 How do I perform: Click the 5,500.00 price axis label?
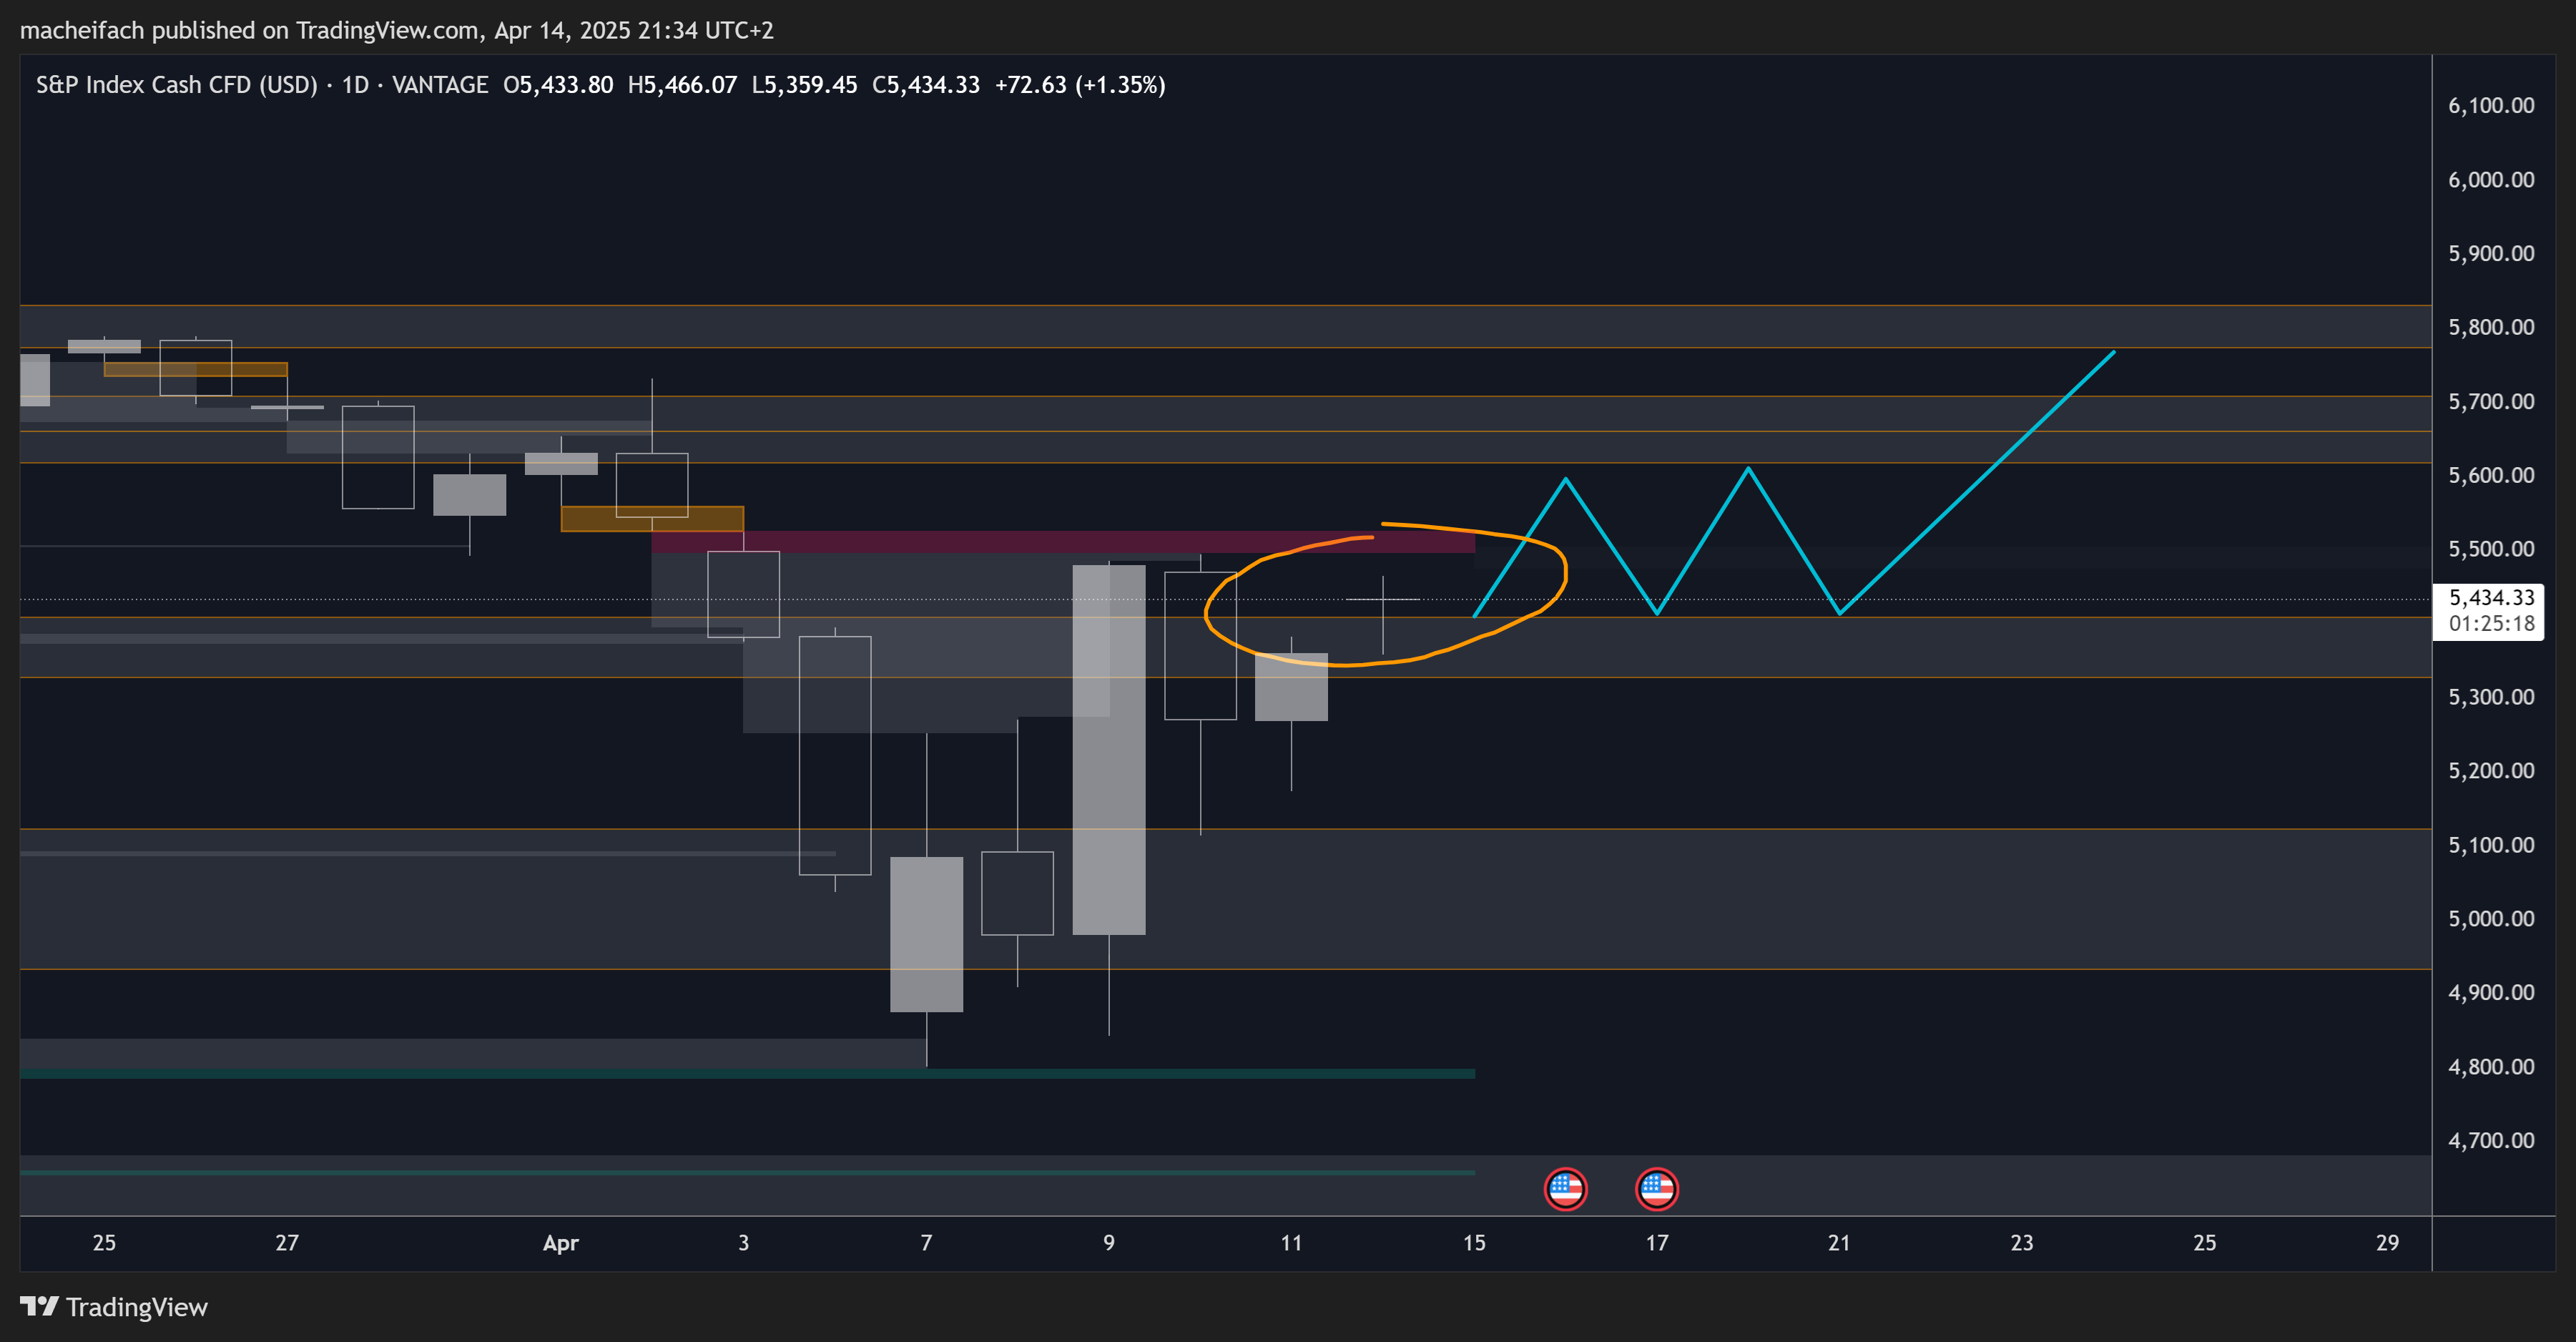click(x=2491, y=549)
